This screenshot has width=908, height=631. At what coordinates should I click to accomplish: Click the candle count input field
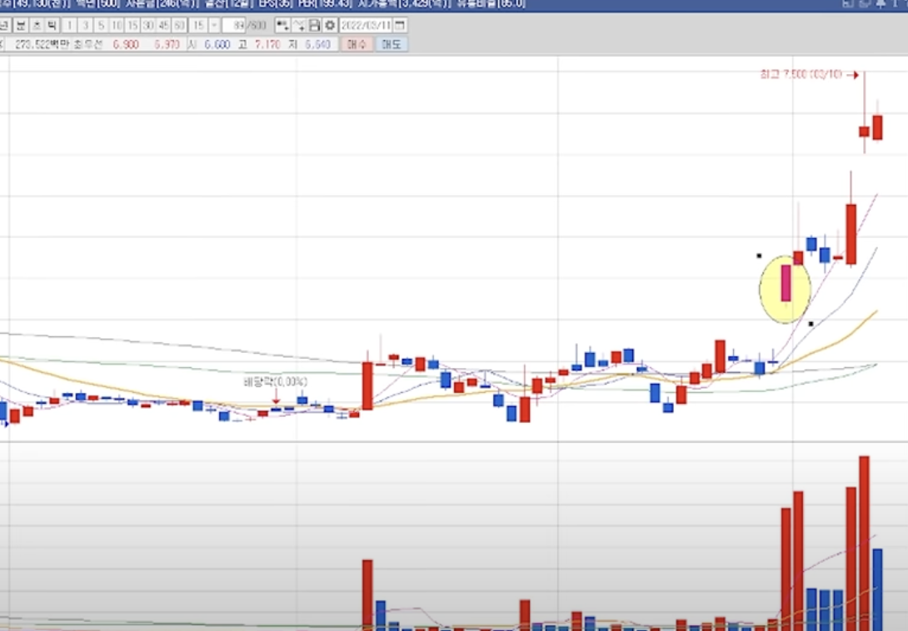coord(235,26)
